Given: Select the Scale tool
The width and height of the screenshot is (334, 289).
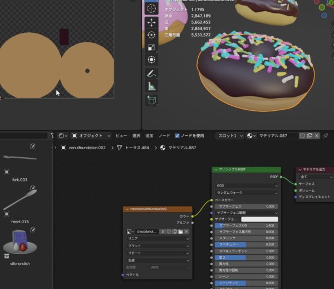Looking at the screenshot, I should [x=151, y=48].
